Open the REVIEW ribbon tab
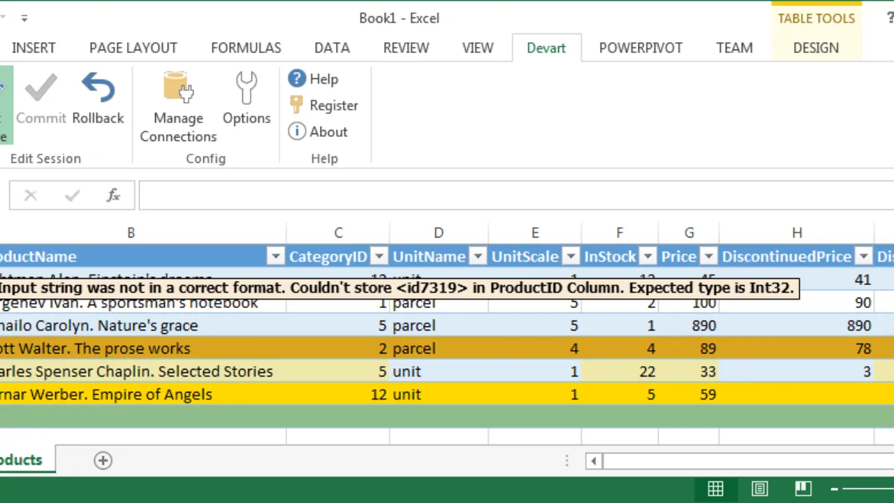The width and height of the screenshot is (894, 503). pos(406,48)
